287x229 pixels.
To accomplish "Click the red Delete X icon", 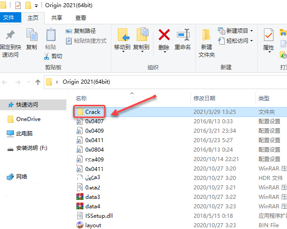I will (164, 35).
